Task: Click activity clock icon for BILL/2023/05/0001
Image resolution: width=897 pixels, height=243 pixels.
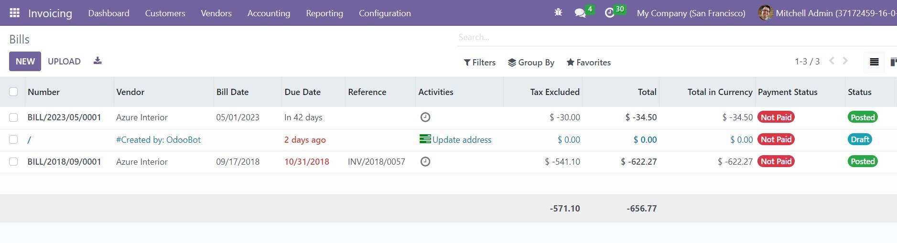Action: (425, 117)
